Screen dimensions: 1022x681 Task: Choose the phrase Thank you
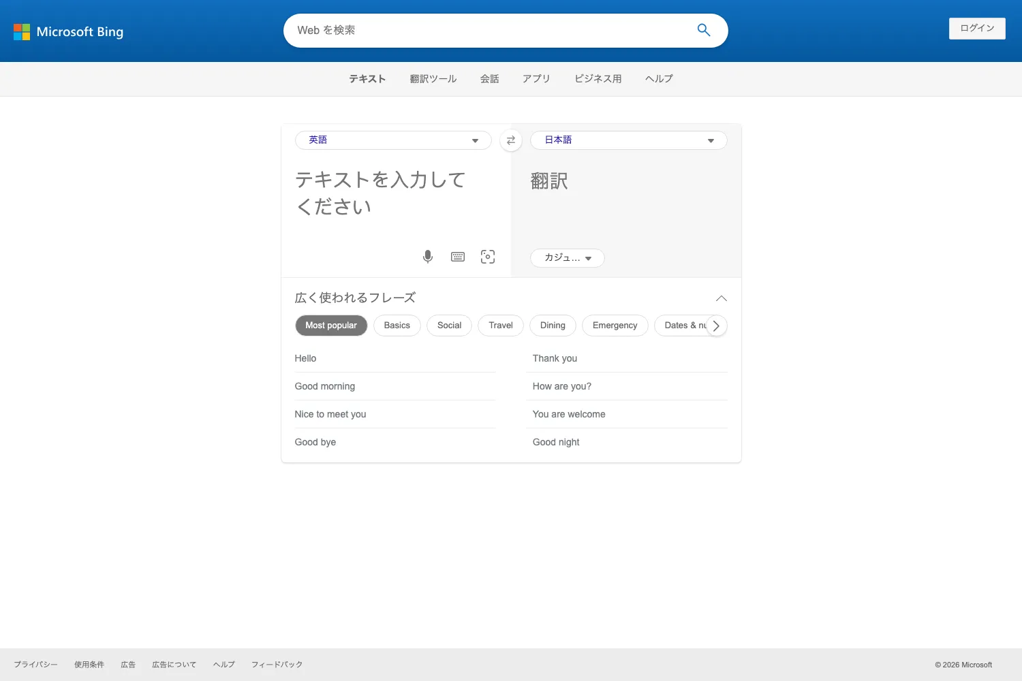coord(627,358)
